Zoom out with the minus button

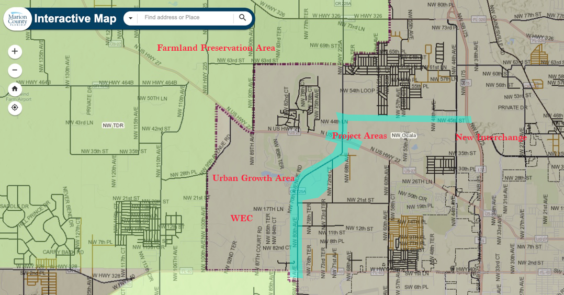(15, 70)
